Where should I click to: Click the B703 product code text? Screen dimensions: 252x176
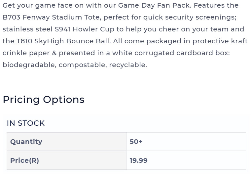12,17
